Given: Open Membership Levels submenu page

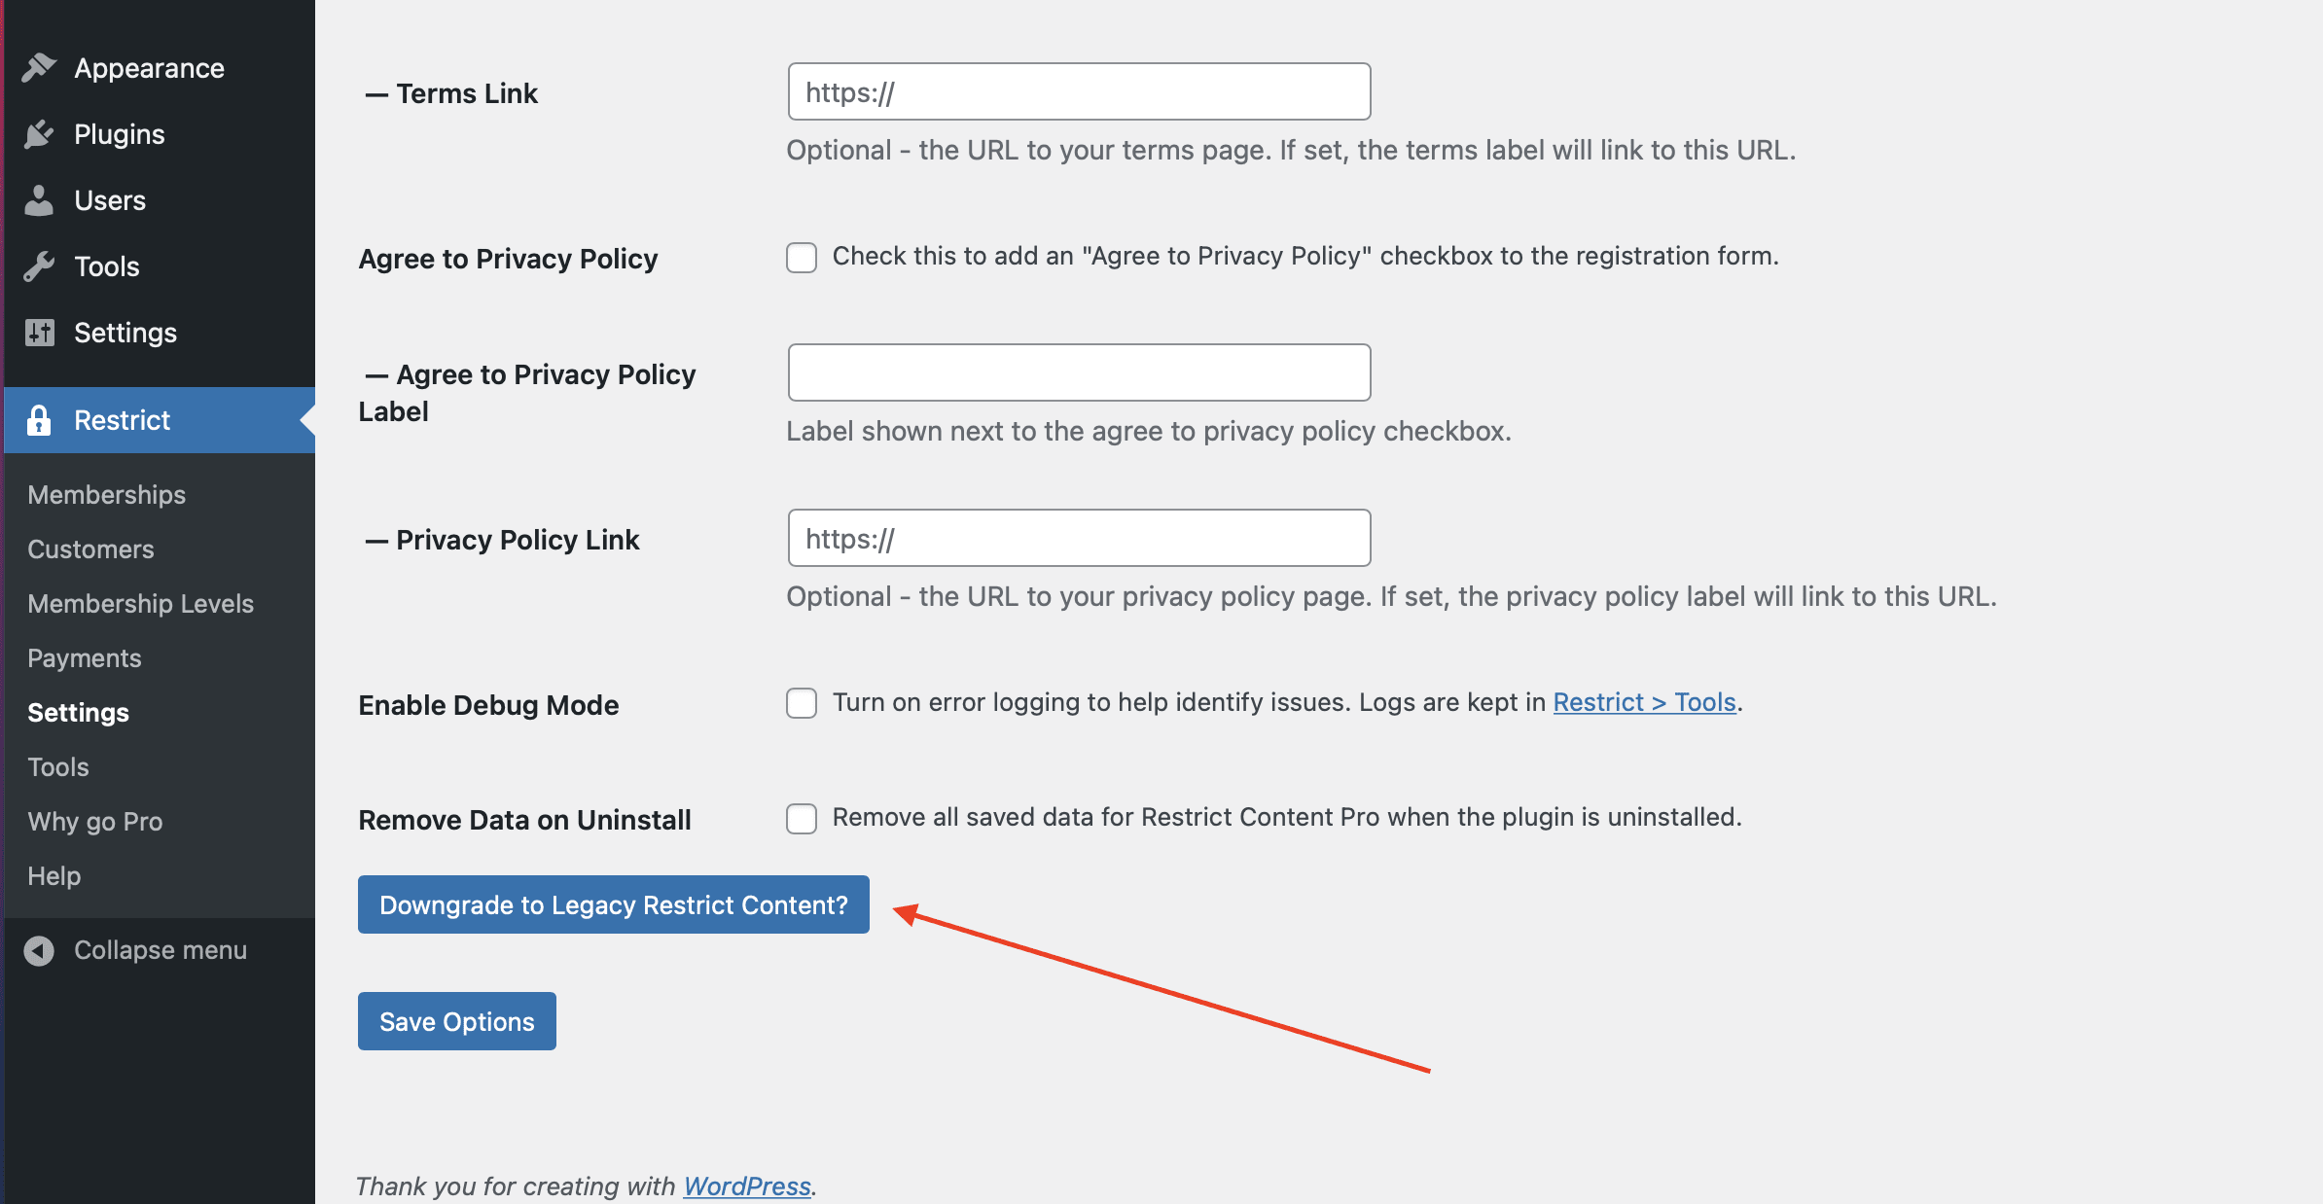Looking at the screenshot, I should 140,603.
